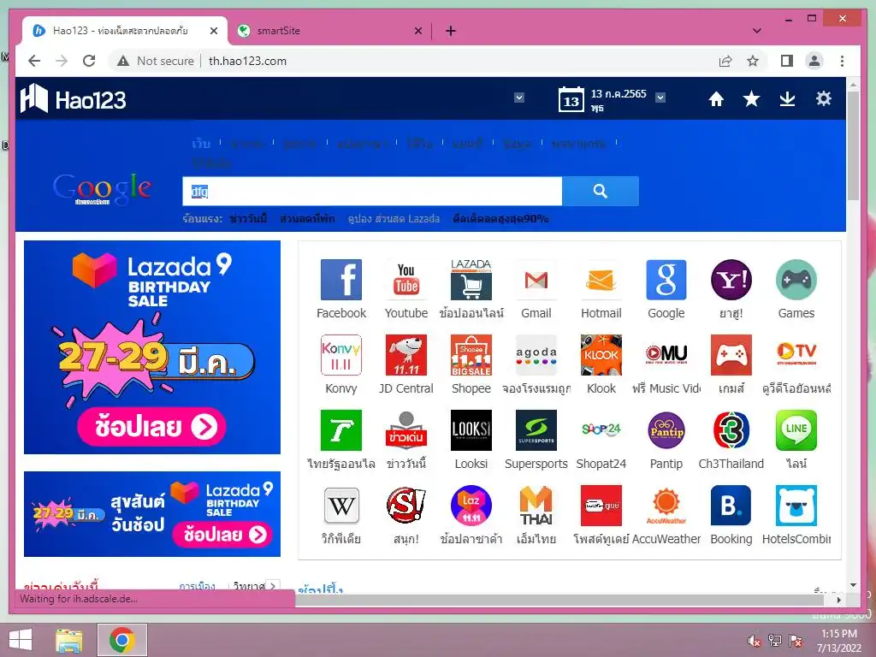Click the search input field with dfg
The image size is (876, 657).
pos(372,192)
